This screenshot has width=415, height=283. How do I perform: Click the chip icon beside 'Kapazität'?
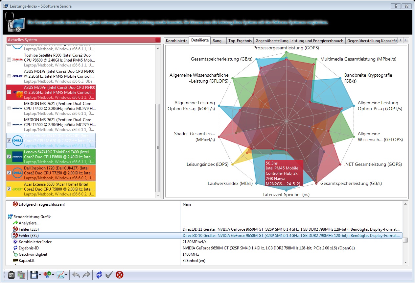(15, 260)
